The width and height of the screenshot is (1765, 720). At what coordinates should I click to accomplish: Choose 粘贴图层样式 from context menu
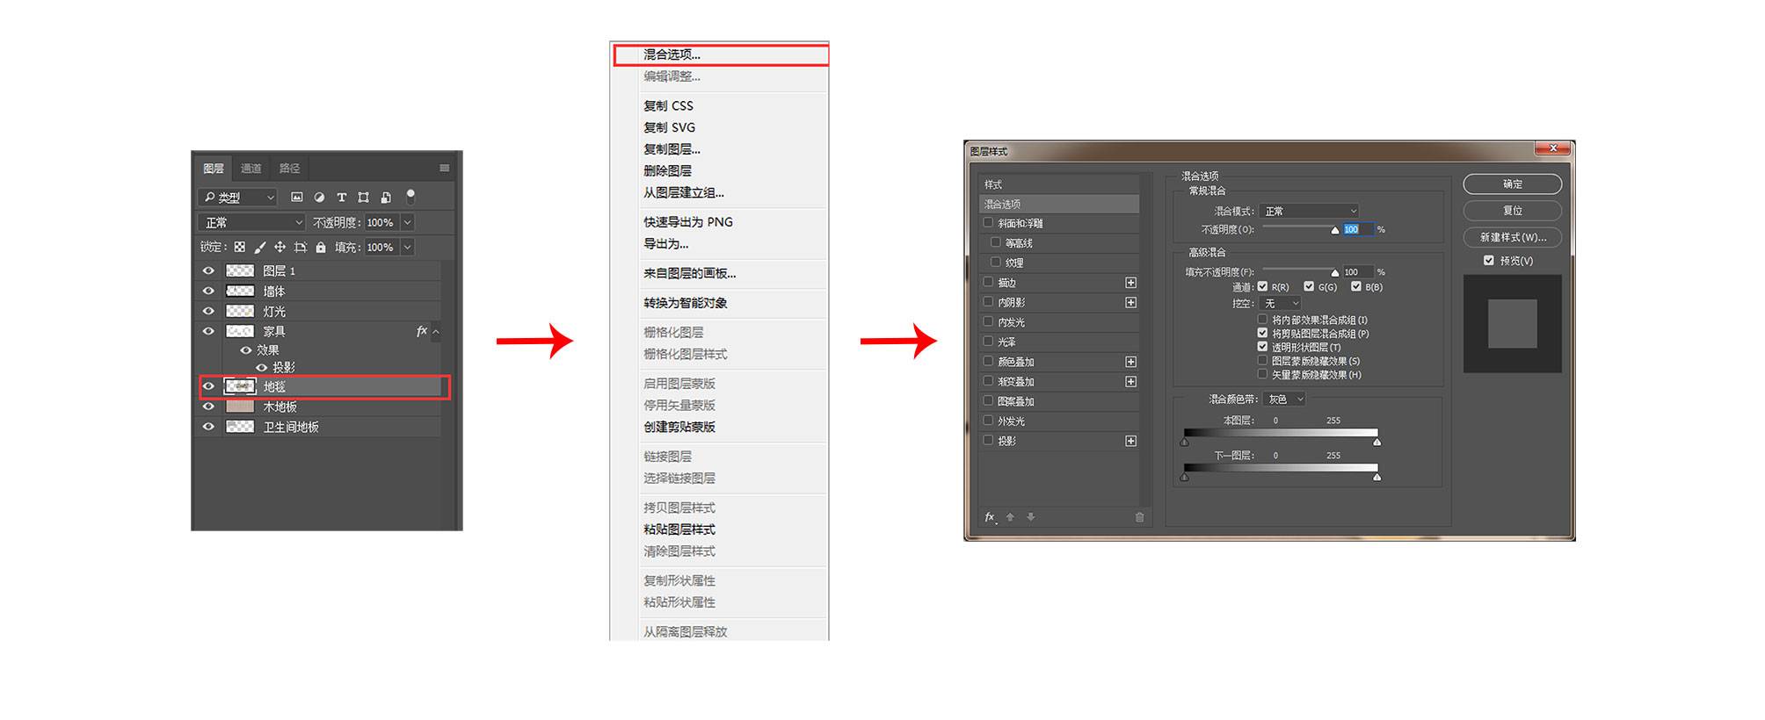[x=679, y=529]
